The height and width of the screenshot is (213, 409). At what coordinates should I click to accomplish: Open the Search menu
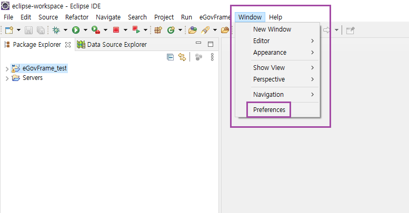click(137, 17)
